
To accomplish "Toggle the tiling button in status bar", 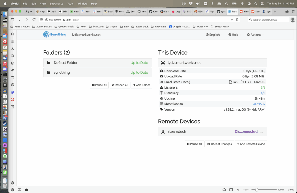I will point(231,190).
